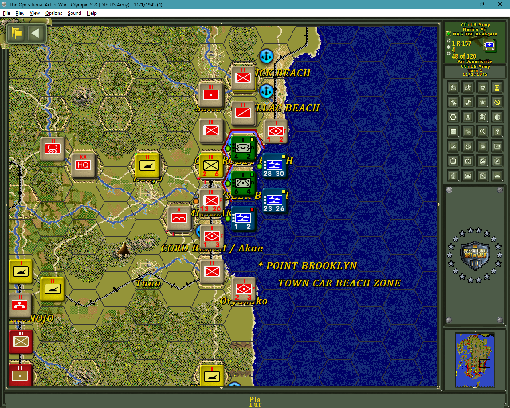Click the plain star button
The height and width of the screenshot is (408, 510).
coord(483,102)
